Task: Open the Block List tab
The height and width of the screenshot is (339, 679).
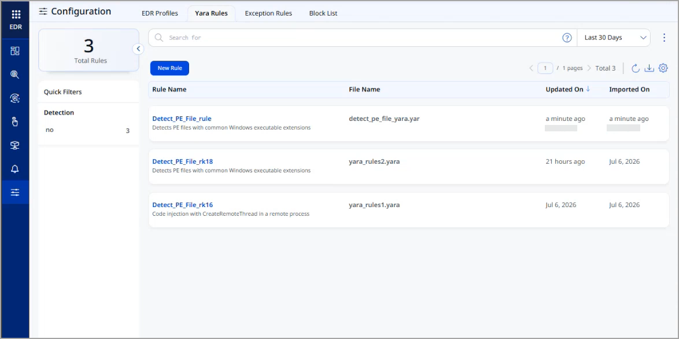Action: [323, 13]
